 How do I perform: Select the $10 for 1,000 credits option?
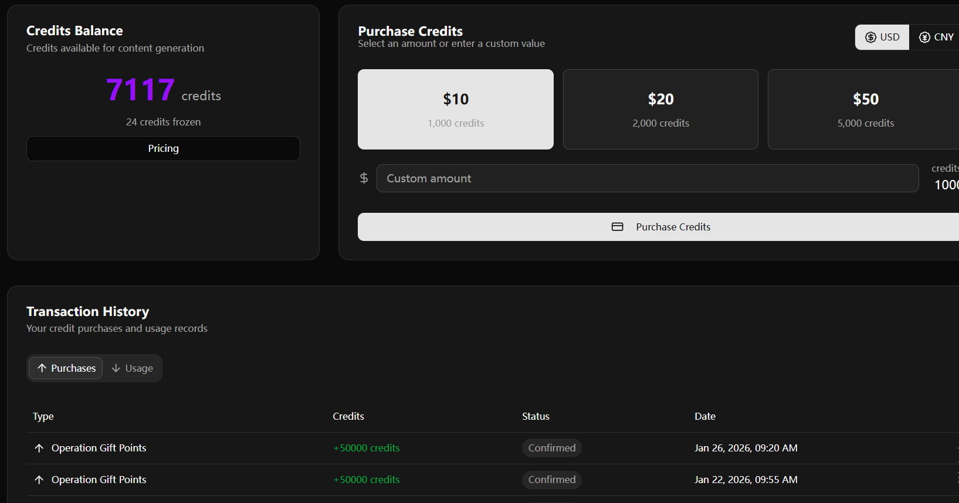[456, 110]
